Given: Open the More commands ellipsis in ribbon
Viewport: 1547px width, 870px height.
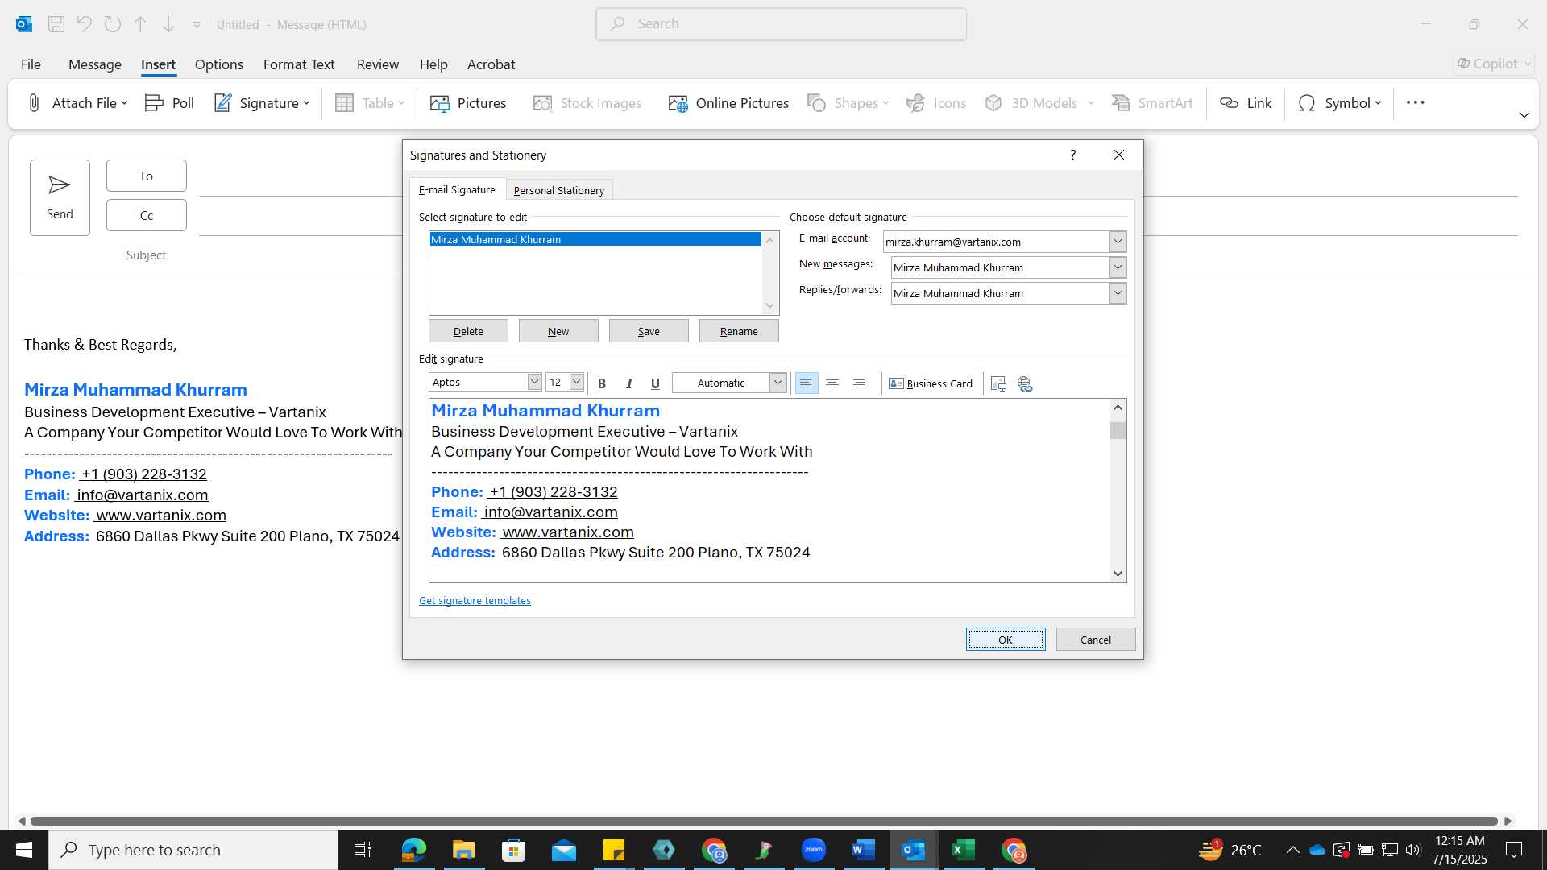Looking at the screenshot, I should [1416, 102].
